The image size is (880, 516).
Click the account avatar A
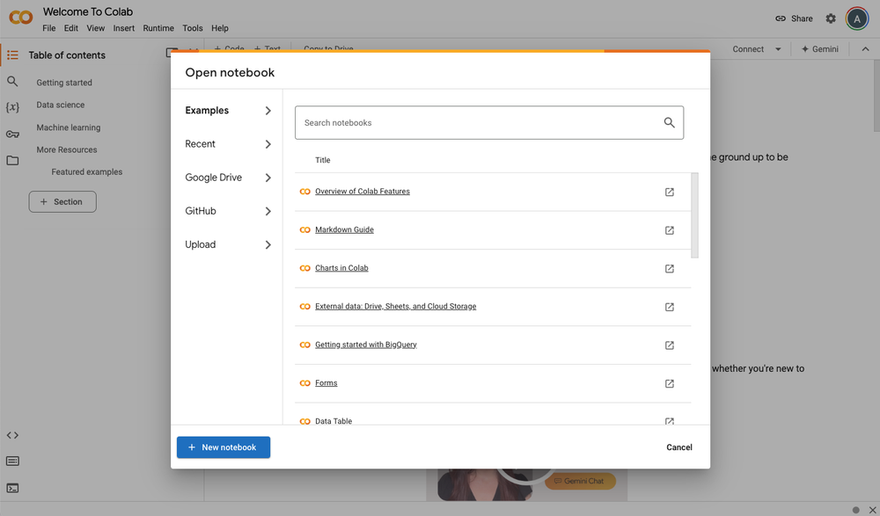[857, 18]
